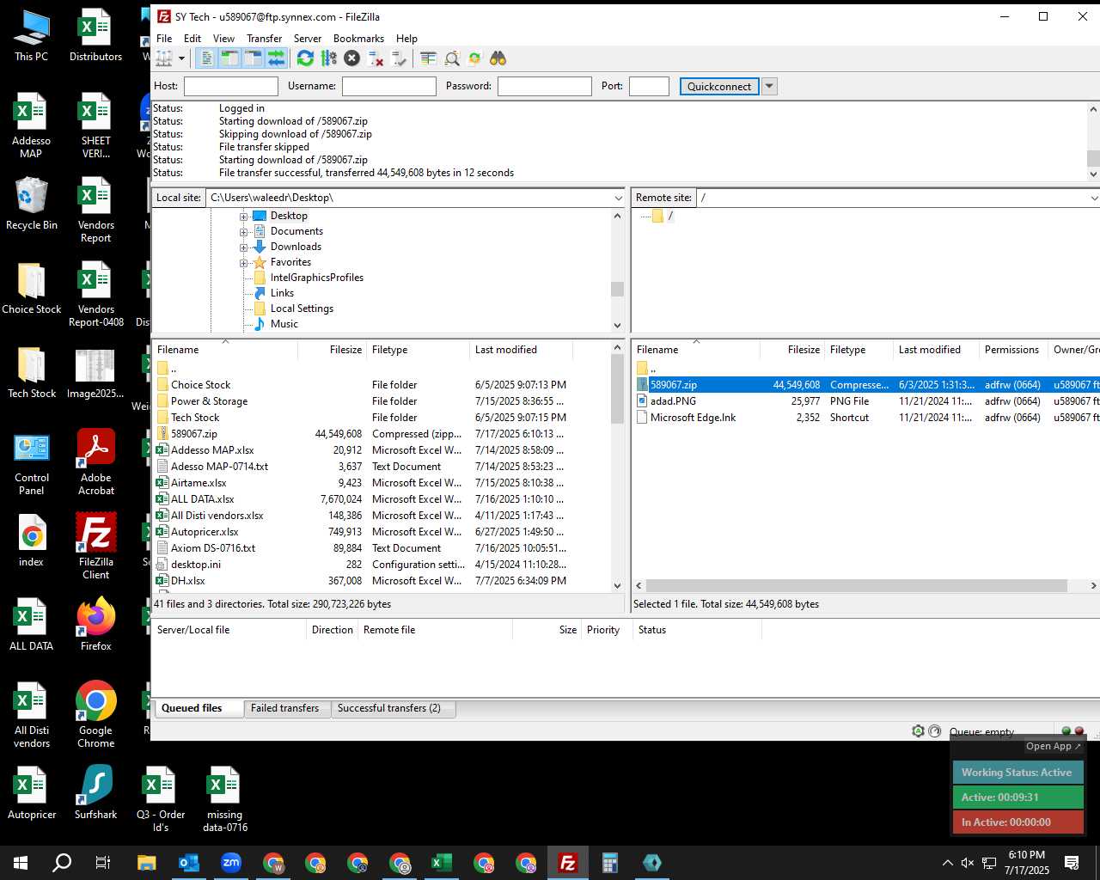
Task: Sort local files by Last modified column
Action: [521, 350]
